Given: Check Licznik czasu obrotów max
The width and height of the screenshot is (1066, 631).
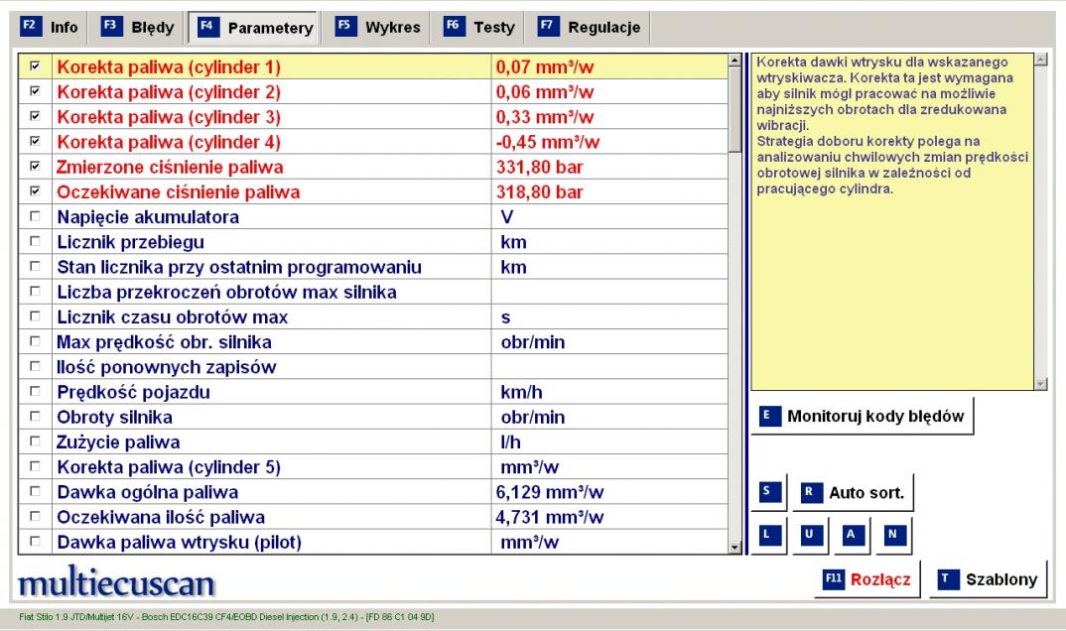Looking at the screenshot, I should tap(35, 316).
